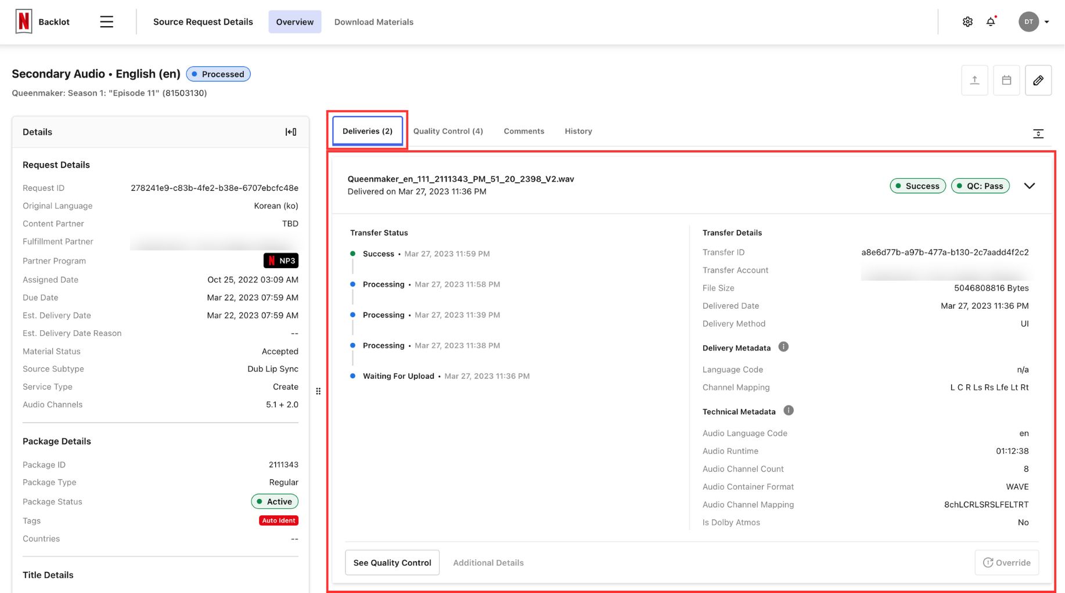This screenshot has height=593, width=1065.
Task: Select the Request ID value
Action: point(214,188)
